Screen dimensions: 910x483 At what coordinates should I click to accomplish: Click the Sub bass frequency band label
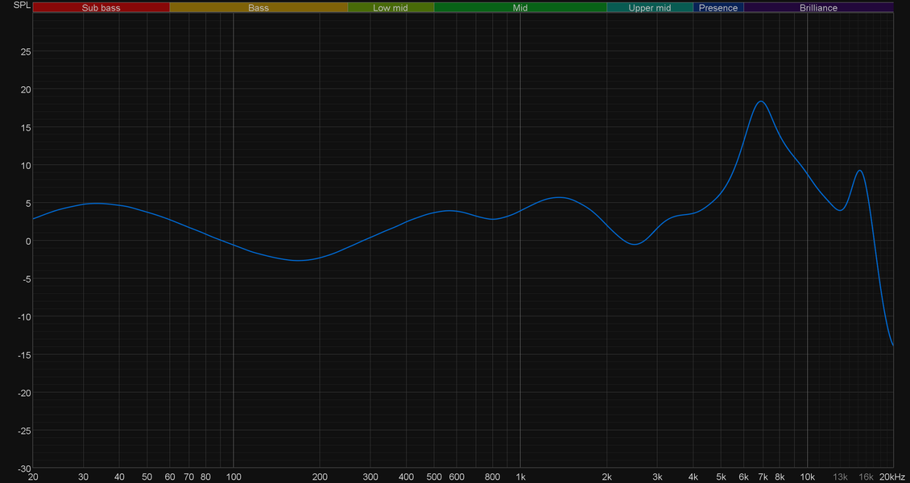coord(101,7)
